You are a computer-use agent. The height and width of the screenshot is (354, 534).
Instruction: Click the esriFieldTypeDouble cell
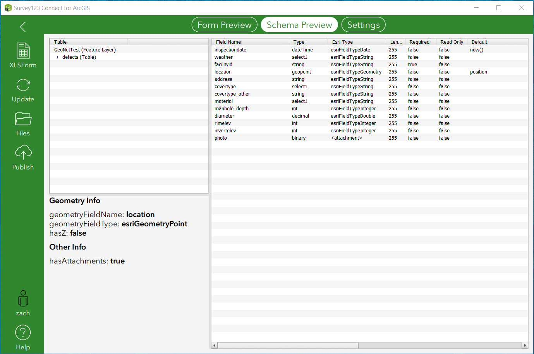(x=353, y=116)
